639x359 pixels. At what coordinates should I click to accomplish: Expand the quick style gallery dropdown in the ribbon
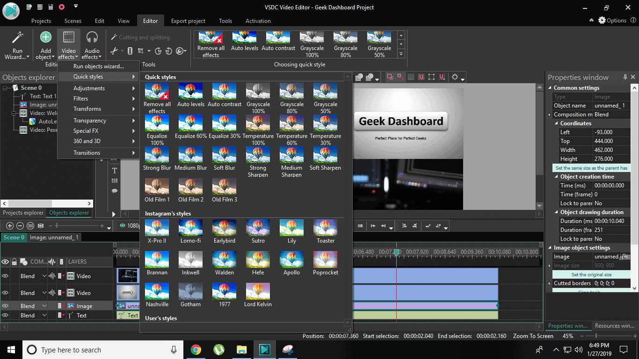(x=401, y=55)
